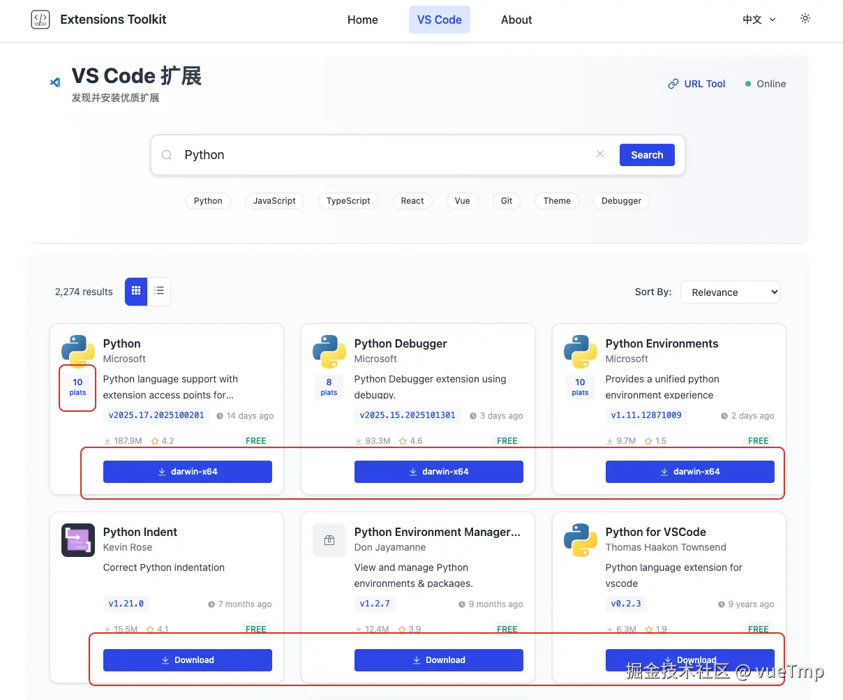This screenshot has width=843, height=700.
Task: Click version tag v1.2.7
Action: click(375, 604)
